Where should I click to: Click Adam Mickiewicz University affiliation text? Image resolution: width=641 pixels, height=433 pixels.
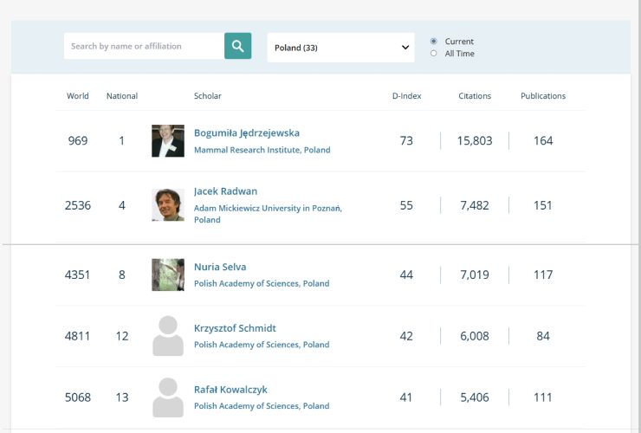click(268, 208)
